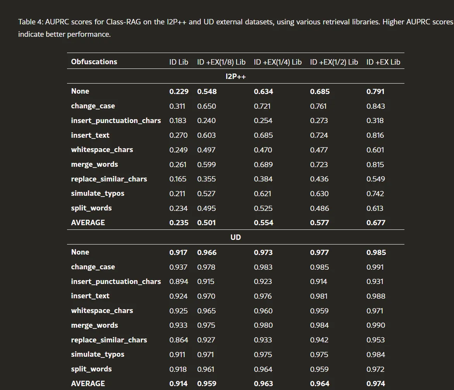Click the ID +EX(1/4) Lib header

(278, 62)
